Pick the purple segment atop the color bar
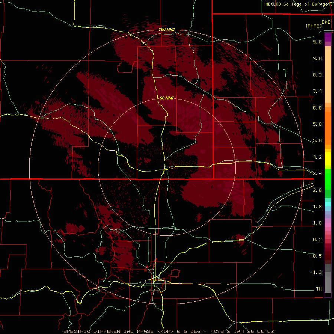This screenshot has width=334, height=334. click(x=328, y=37)
